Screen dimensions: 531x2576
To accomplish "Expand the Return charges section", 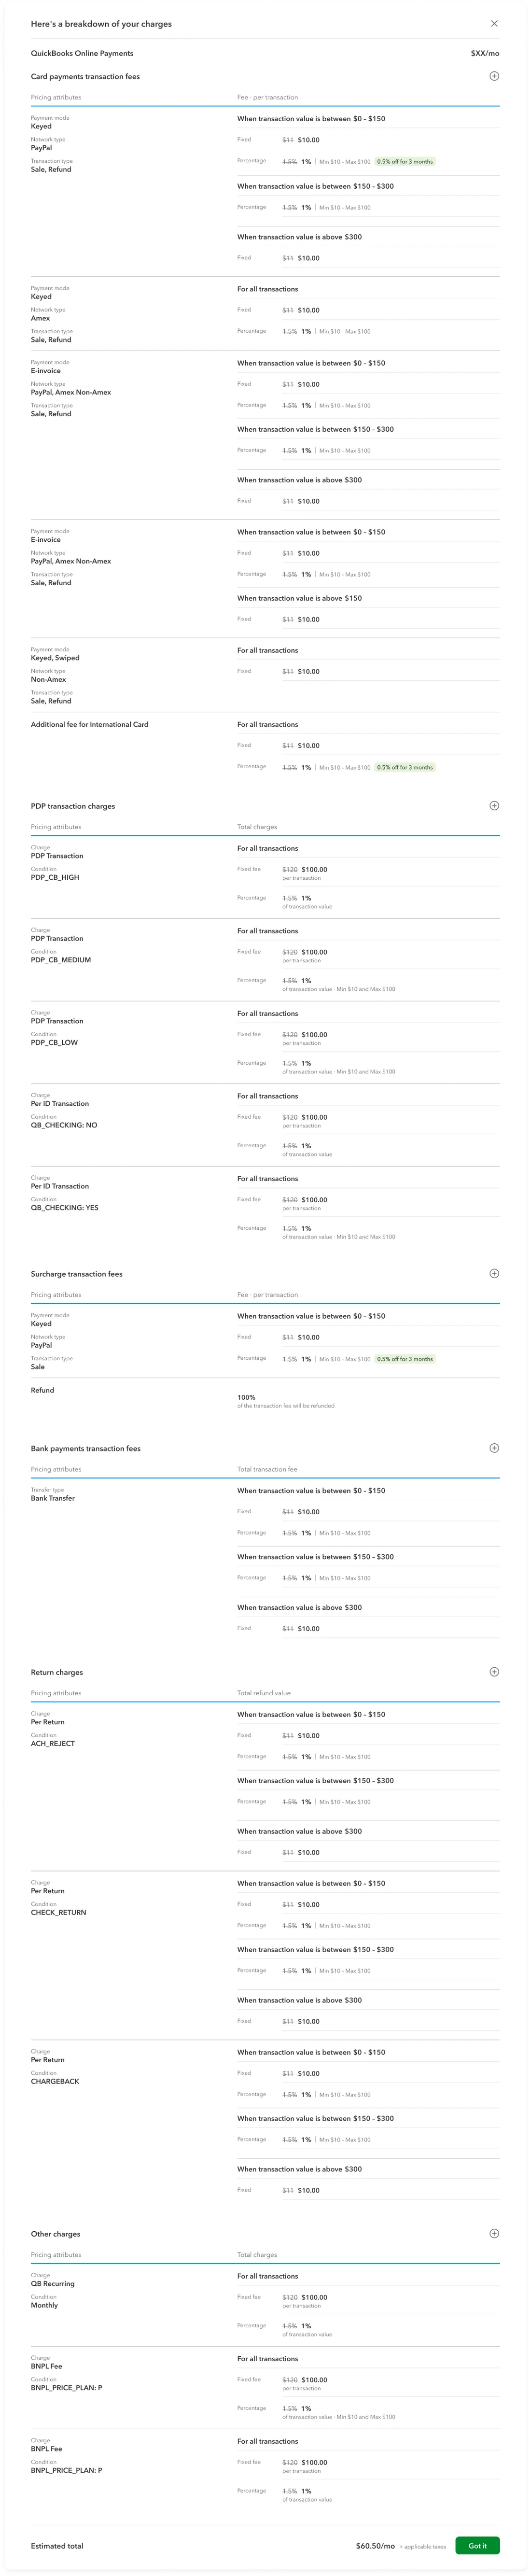I will [x=494, y=1671].
